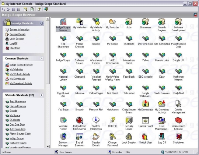
Task: Click '64 Items' in the status bar
Action: point(6,152)
